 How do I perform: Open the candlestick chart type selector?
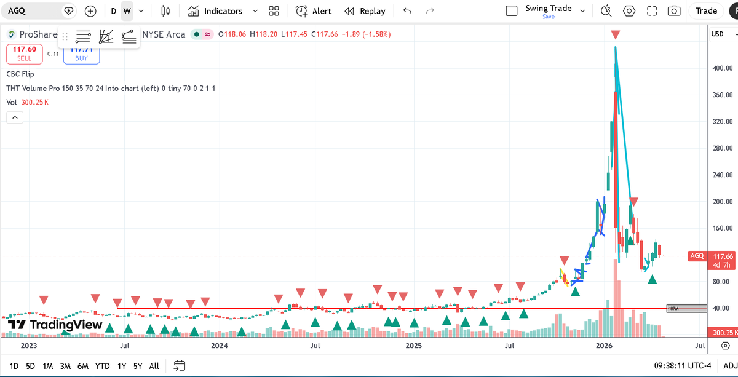pos(165,11)
